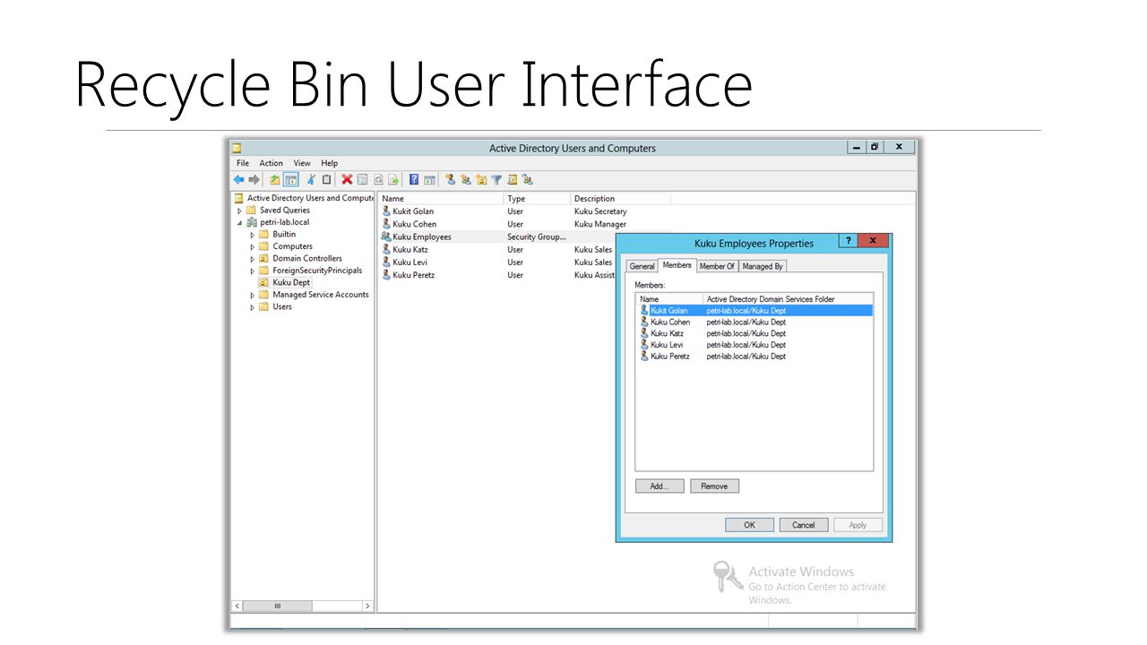Screen dimensions: 1147x645
Task: Click the Kukit Golan user icon in Members list
Action: pos(644,310)
